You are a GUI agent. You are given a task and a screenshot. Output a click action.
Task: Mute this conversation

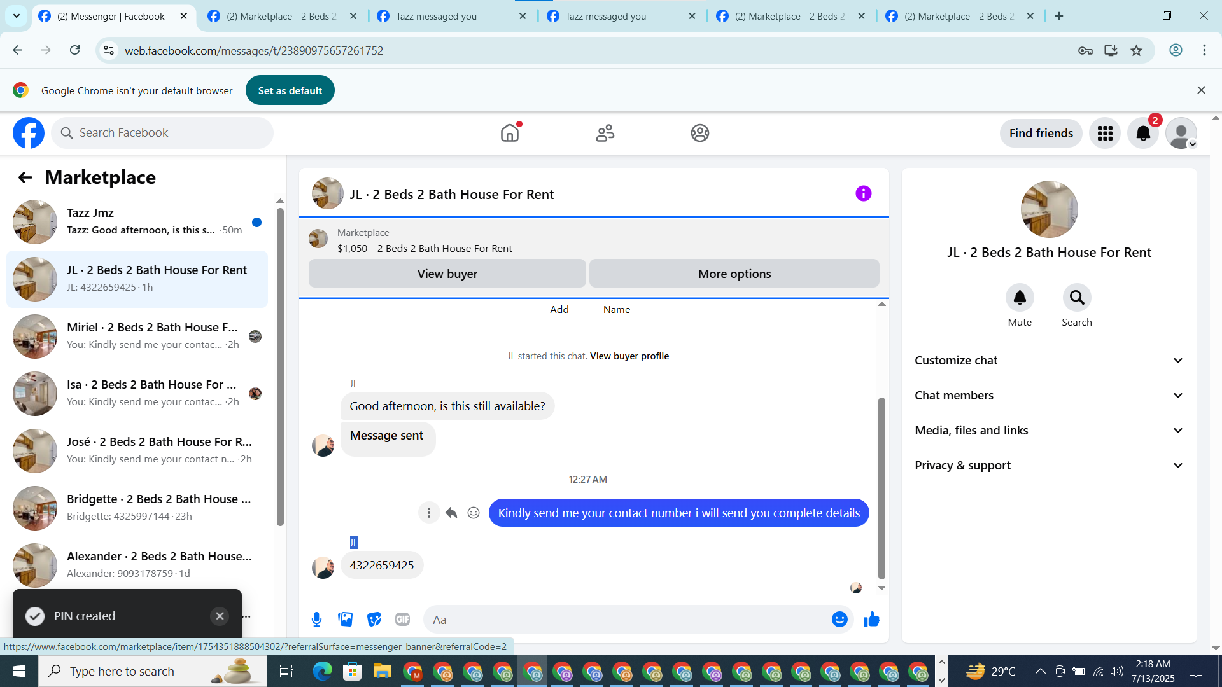pyautogui.click(x=1020, y=298)
